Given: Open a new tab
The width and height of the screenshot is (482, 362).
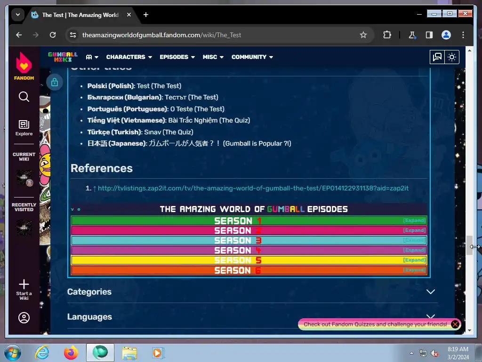Looking at the screenshot, I should click(146, 15).
